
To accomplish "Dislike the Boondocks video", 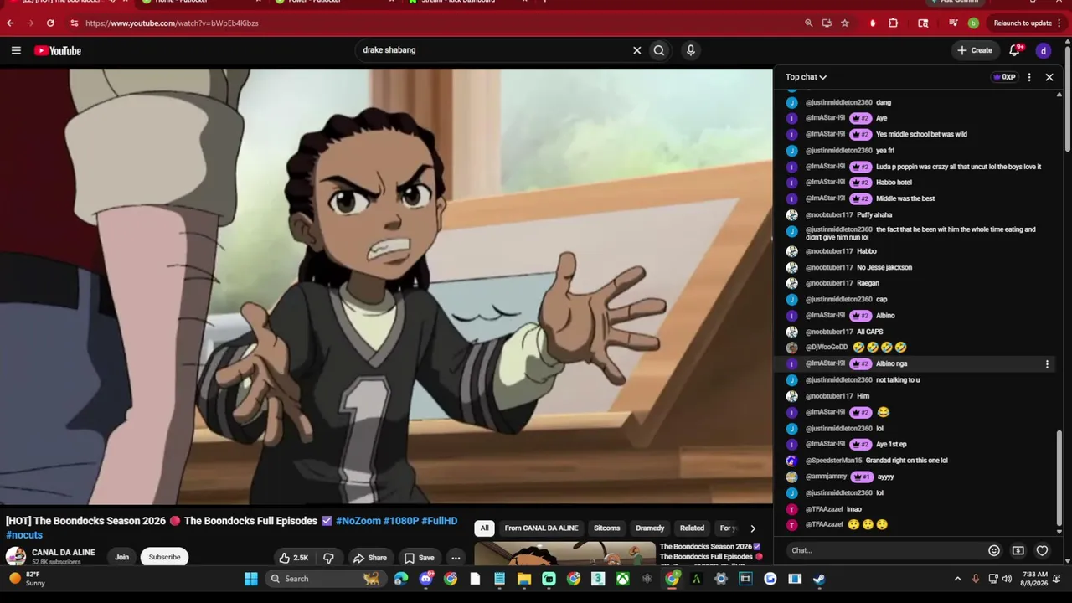I will tap(328, 558).
